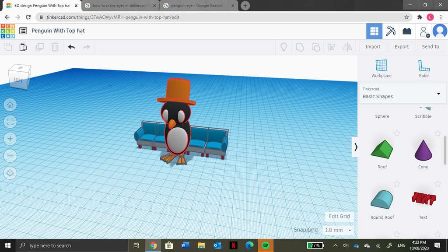Click the Mirror tool icon

(347, 47)
